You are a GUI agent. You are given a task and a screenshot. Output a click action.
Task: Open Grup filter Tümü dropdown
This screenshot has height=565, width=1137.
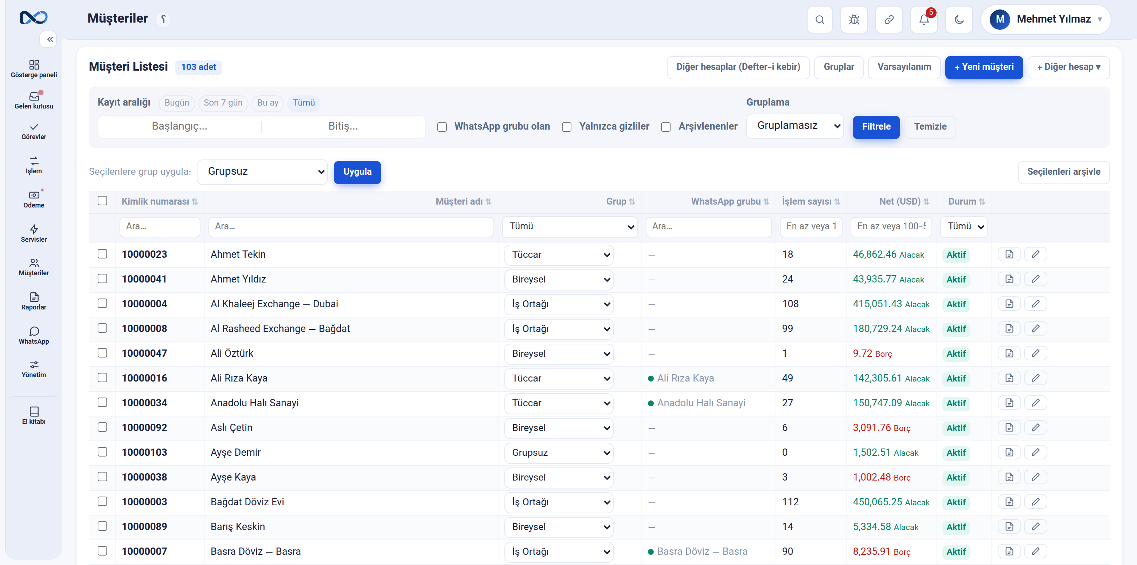[x=570, y=227]
